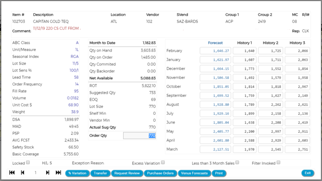
Task: Jump to the last record
Action: tap(58, 173)
